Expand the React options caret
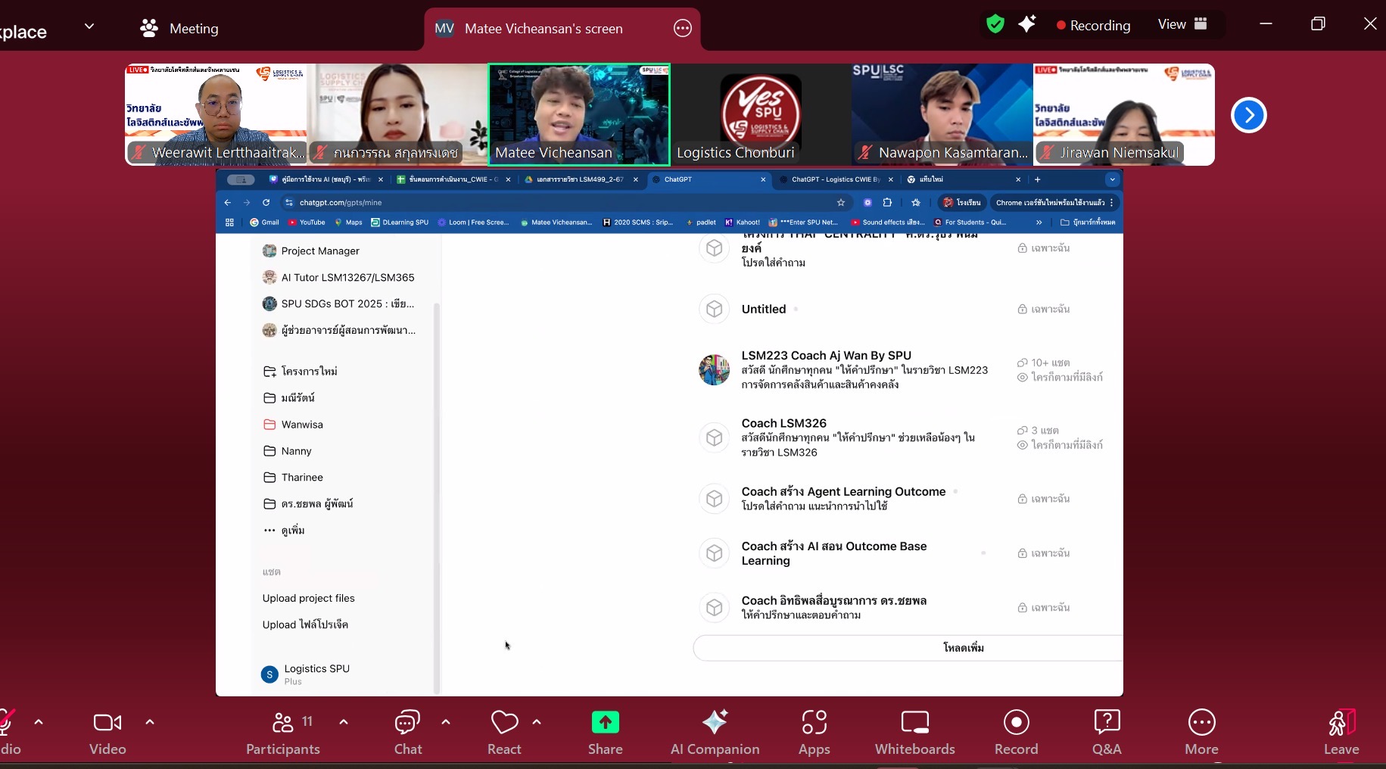This screenshot has width=1386, height=769. [537, 722]
